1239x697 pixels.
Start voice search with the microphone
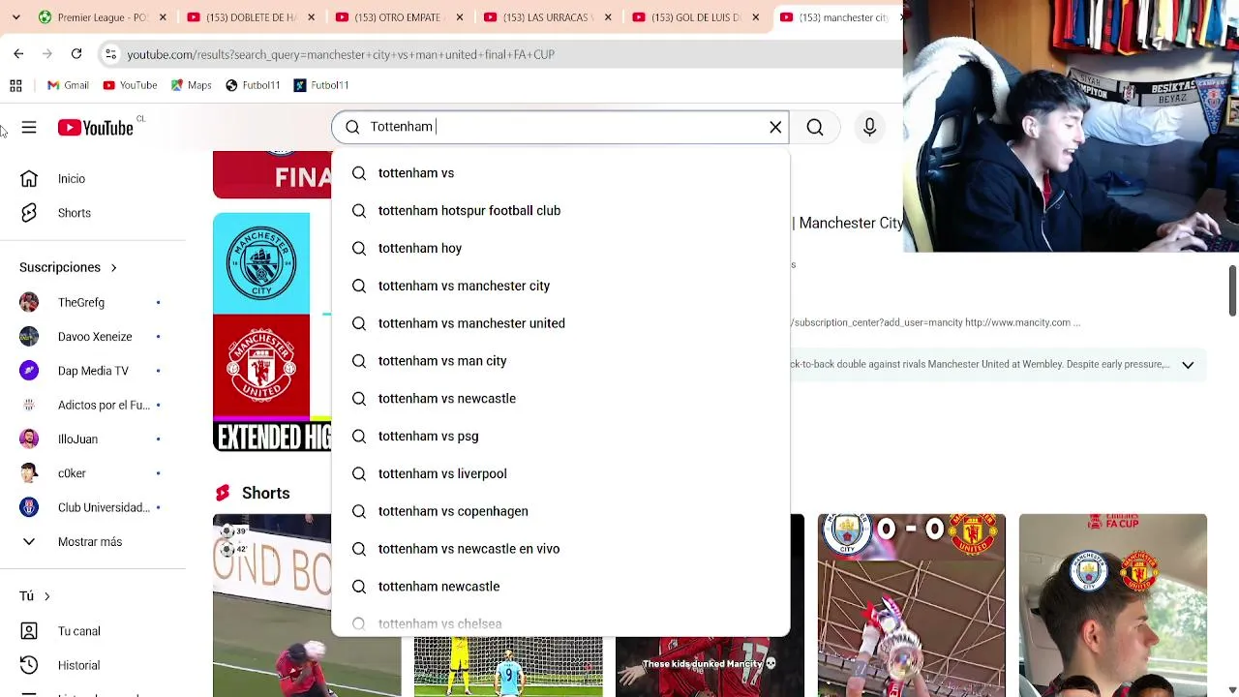869,127
